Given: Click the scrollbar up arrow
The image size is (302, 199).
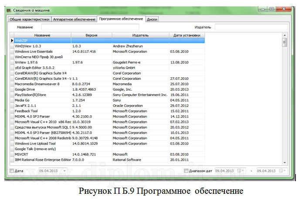Looking at the screenshot, I should 285,35.
